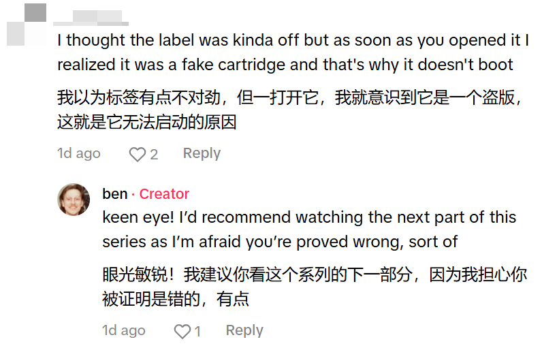This screenshot has width=542, height=346.
Task: Click the Chinese translation starting "我以为标签有点不对劲"
Action: (x=204, y=98)
